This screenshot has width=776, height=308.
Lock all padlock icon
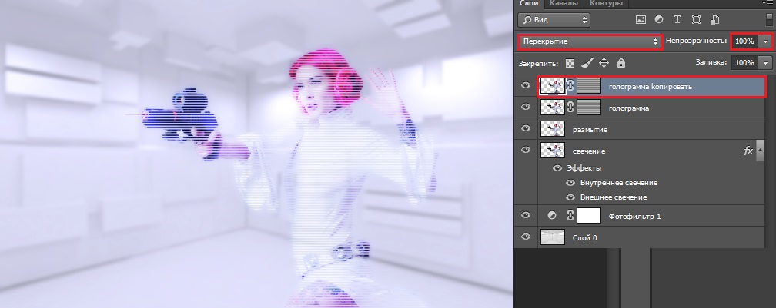coord(621,63)
